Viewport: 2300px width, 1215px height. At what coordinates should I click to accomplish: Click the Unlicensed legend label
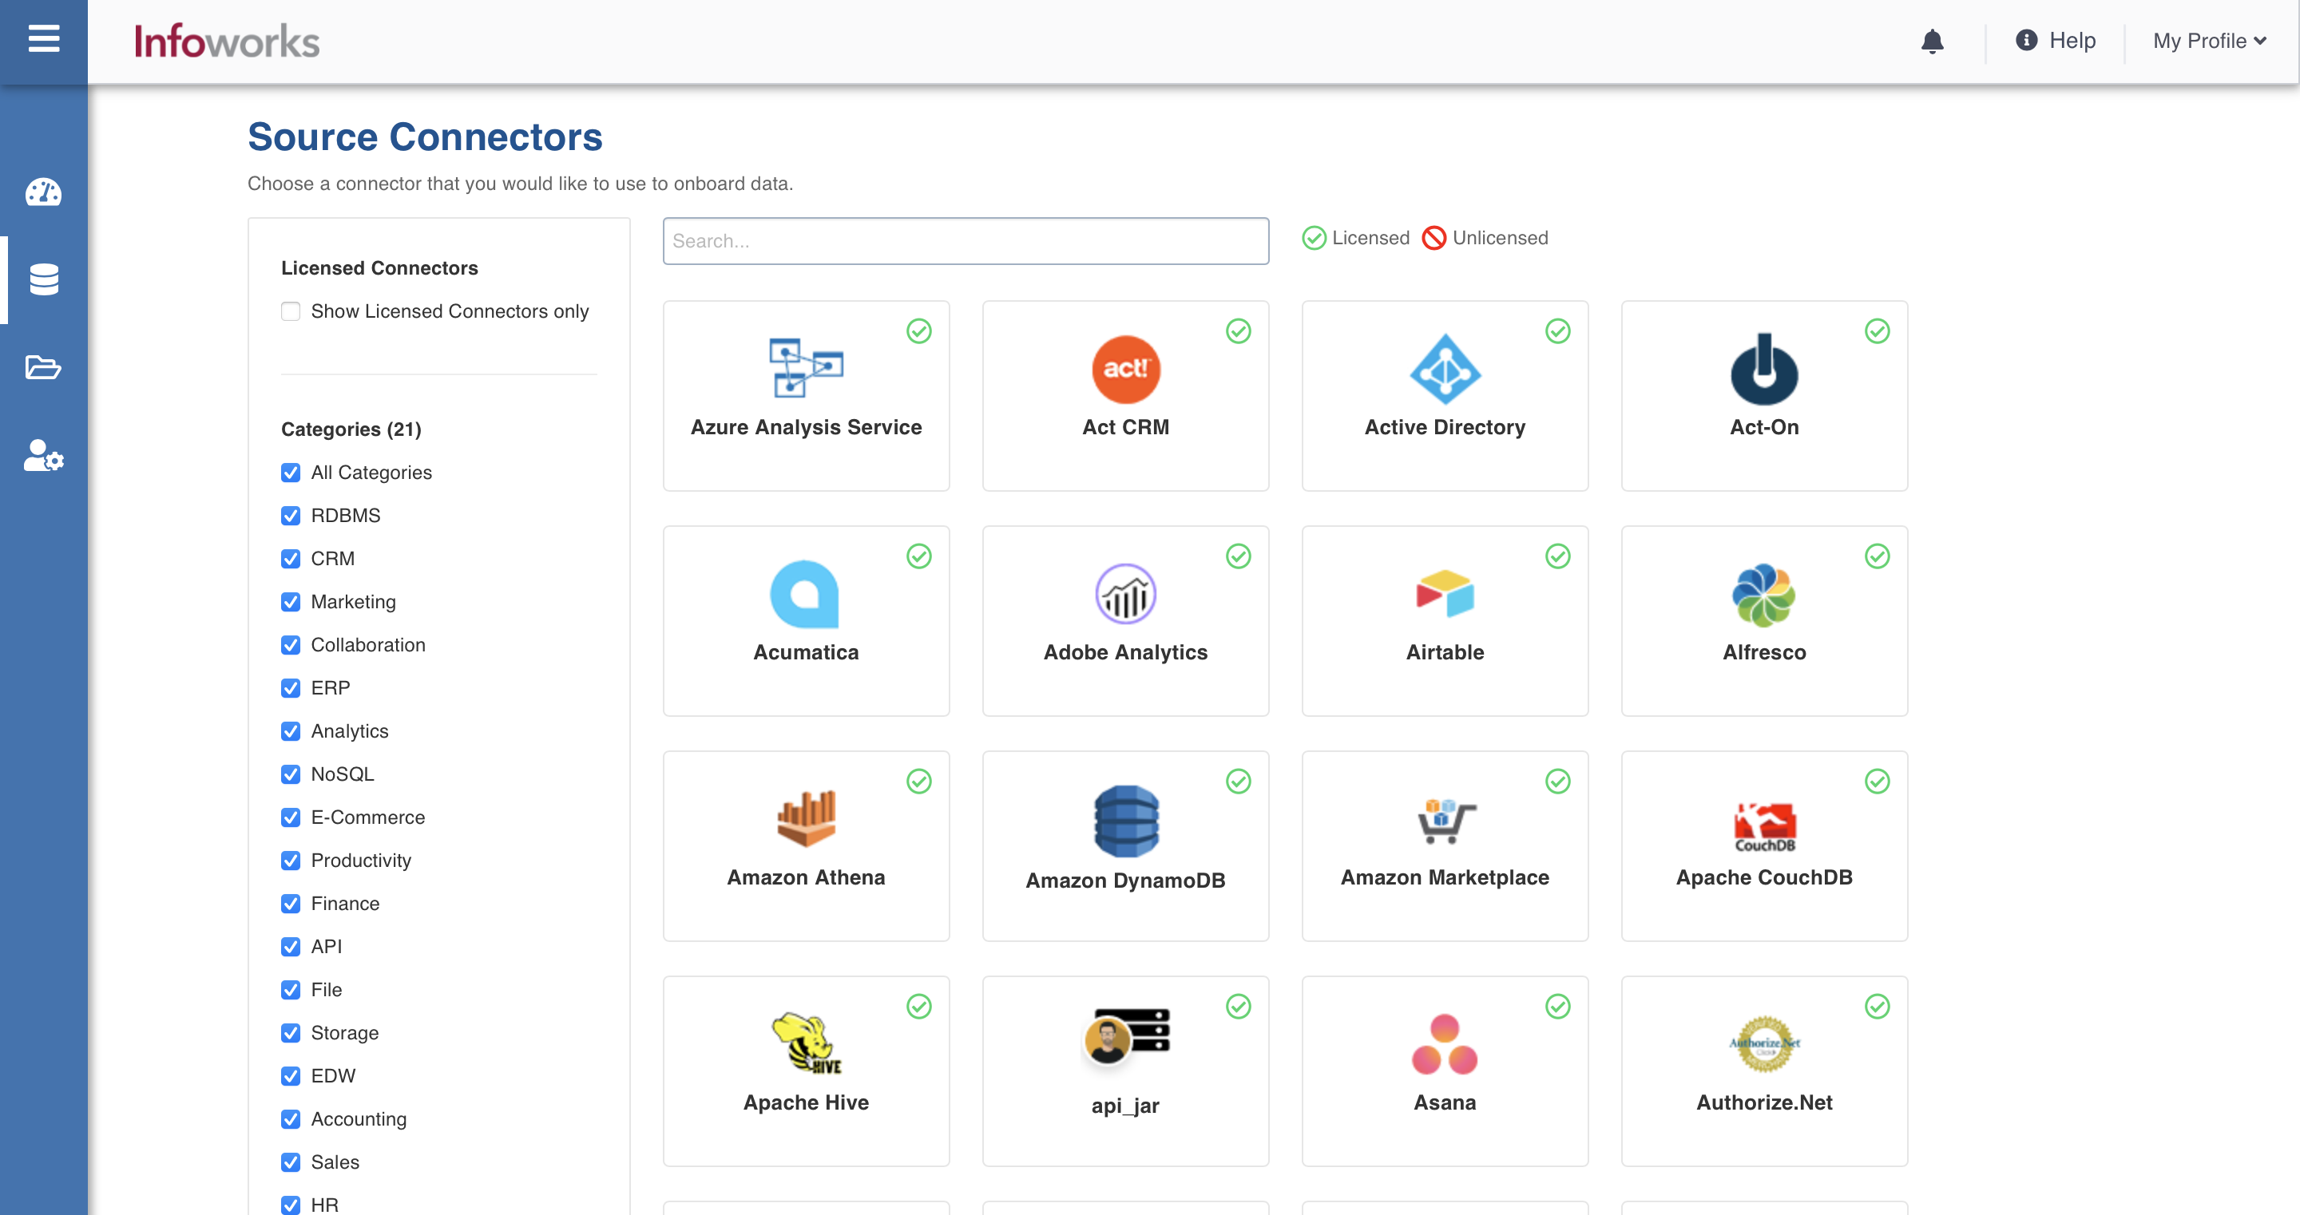point(1500,237)
